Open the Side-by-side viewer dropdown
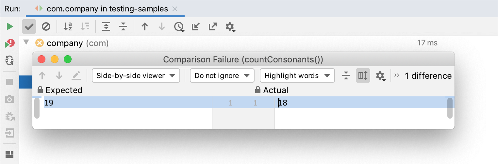The image size is (498, 164). coord(136,76)
